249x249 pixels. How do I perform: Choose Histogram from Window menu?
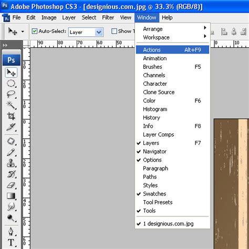click(172, 109)
